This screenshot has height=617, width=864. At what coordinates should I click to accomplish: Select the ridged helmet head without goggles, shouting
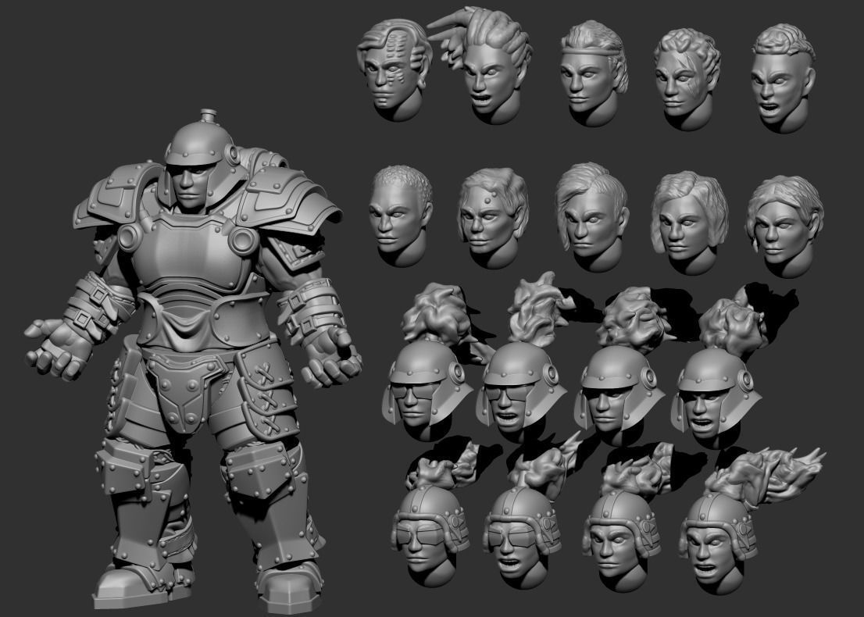pos(719,543)
